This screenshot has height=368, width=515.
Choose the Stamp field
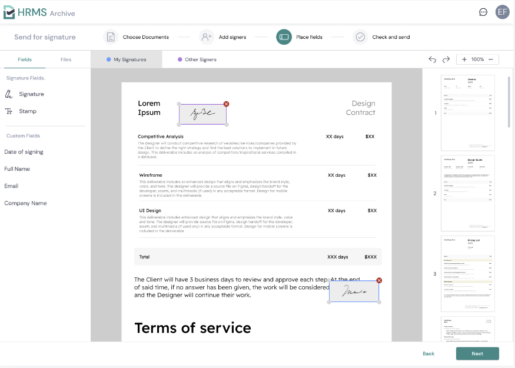click(27, 111)
